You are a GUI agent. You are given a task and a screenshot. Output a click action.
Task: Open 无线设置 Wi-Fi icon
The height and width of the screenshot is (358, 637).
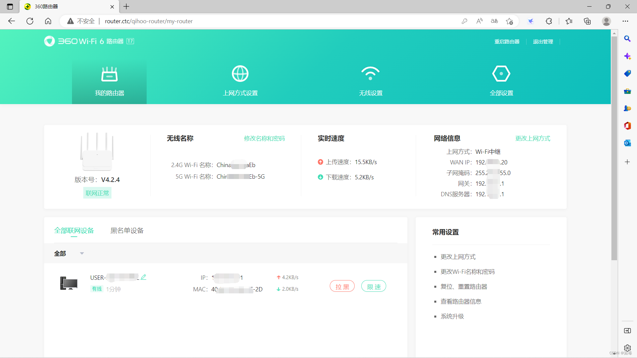point(370,74)
